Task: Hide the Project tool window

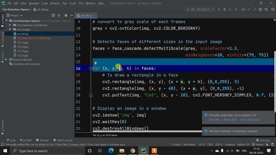Action: point(72,15)
